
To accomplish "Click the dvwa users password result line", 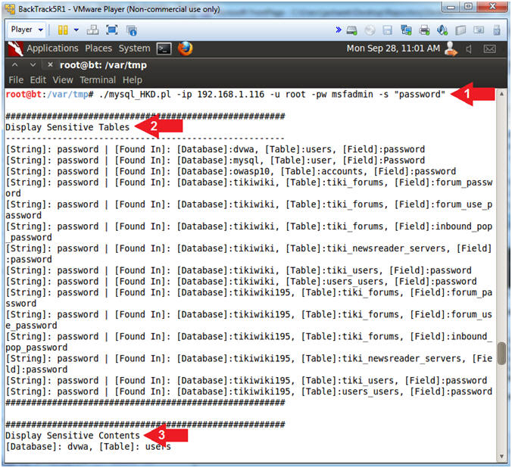I will click(216, 150).
